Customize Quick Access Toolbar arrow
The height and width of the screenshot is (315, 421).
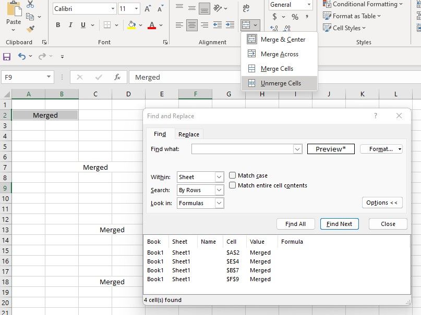coord(62,57)
